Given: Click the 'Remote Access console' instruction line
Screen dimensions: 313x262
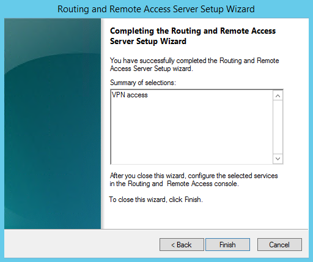Looking at the screenshot, I should [174, 184].
